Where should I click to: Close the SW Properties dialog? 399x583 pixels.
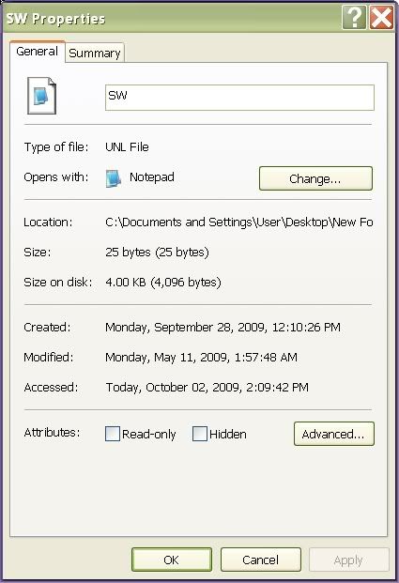coord(381,17)
